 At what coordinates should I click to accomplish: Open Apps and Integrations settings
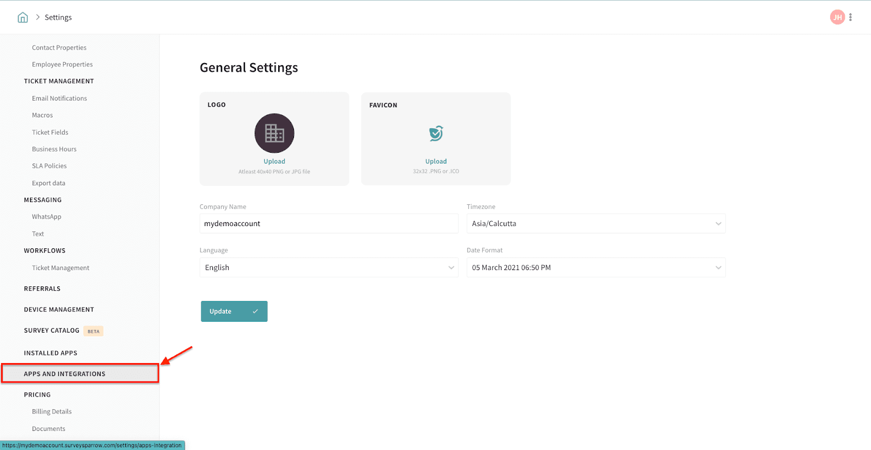coord(65,374)
